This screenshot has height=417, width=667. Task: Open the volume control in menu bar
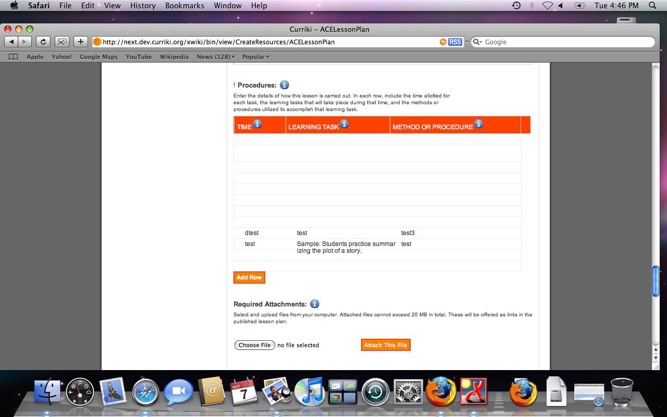[561, 5]
